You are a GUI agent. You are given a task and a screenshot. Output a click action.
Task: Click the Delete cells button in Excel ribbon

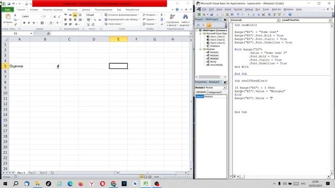(x=150, y=19)
